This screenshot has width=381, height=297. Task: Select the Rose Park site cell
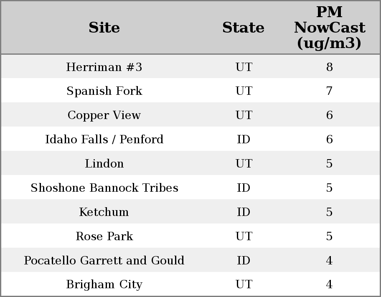pyautogui.click(x=104, y=236)
